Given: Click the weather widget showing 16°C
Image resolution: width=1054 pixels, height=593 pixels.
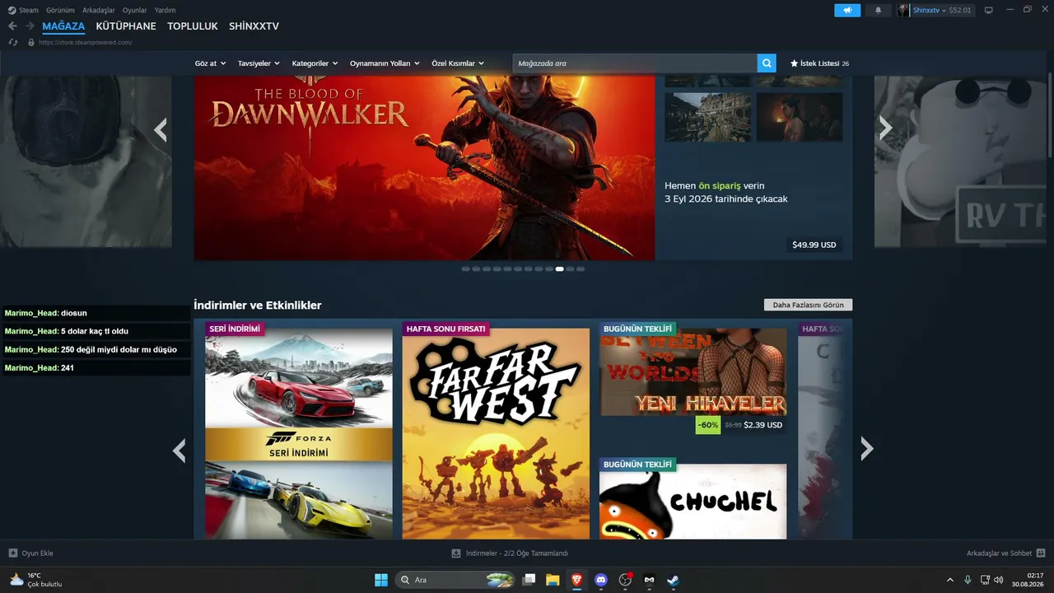Looking at the screenshot, I should pos(35,580).
